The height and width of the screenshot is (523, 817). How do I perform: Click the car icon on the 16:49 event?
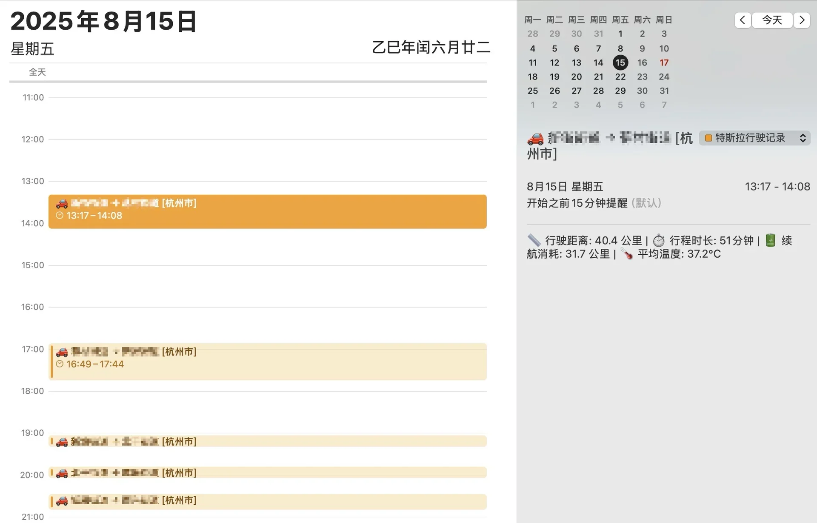pos(62,352)
